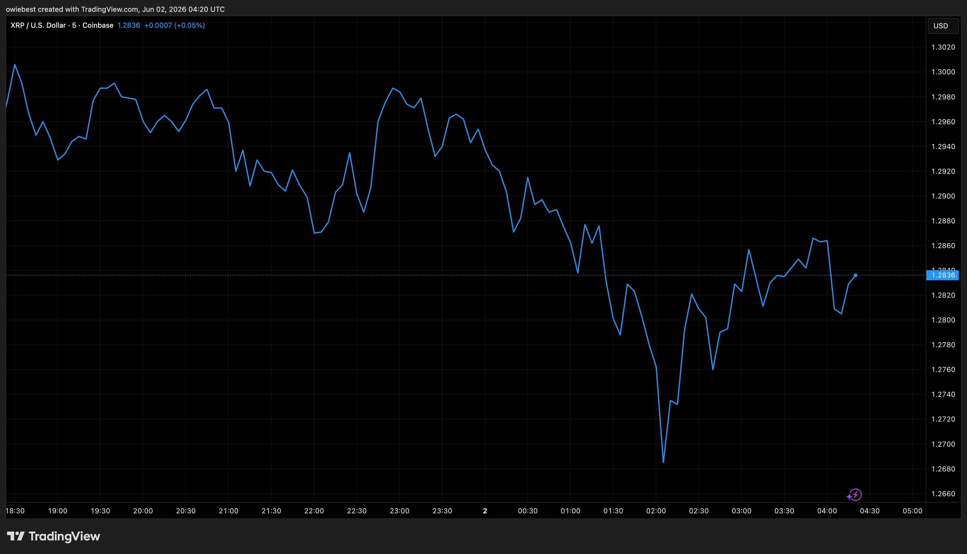Screen dimensions: 967x554
Task: Click the 1.2960 price axis label
Action: (x=943, y=122)
